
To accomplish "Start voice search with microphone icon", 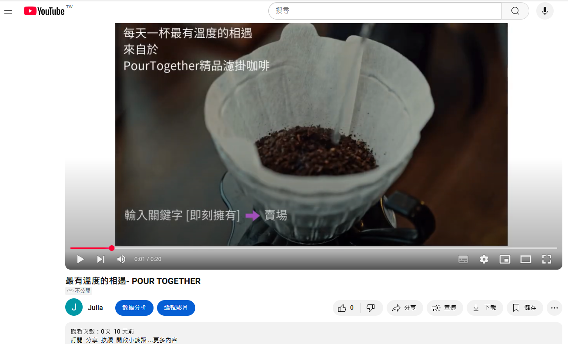I will (x=545, y=11).
